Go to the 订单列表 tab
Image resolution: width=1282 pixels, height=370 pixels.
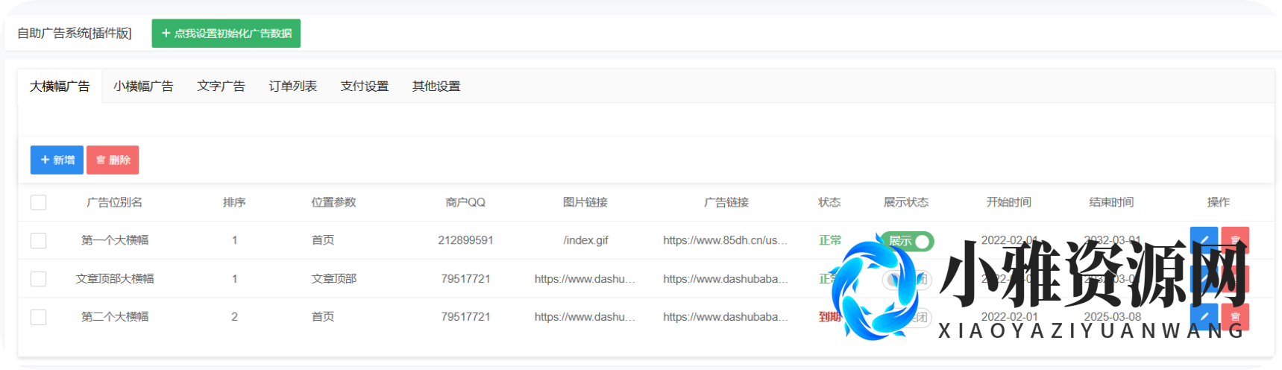click(x=293, y=87)
